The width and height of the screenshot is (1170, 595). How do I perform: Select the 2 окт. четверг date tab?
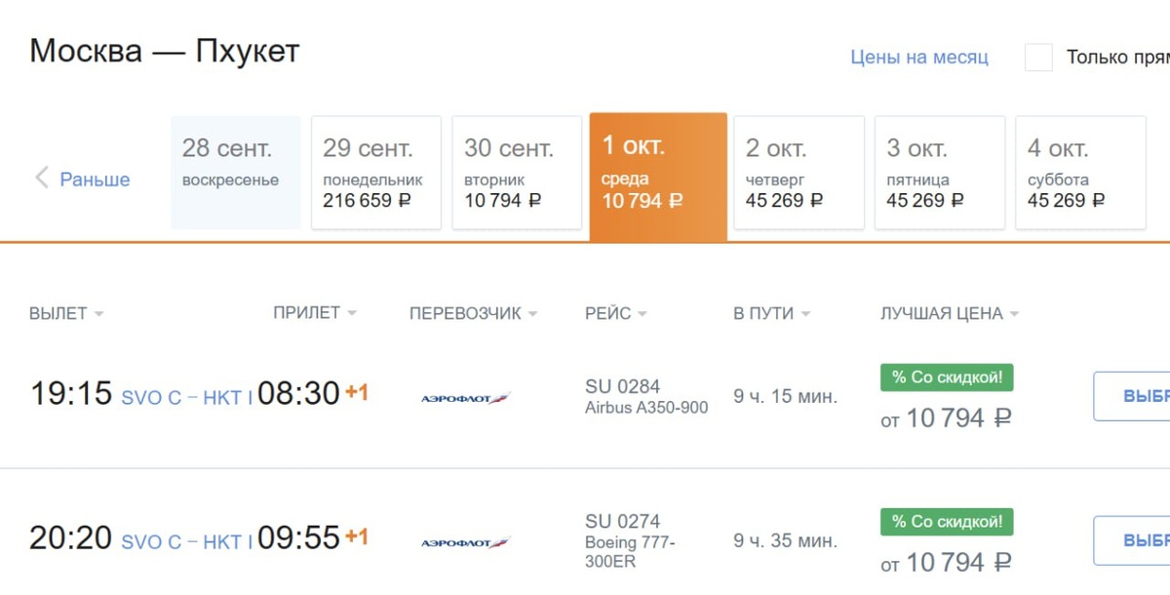pos(799,173)
